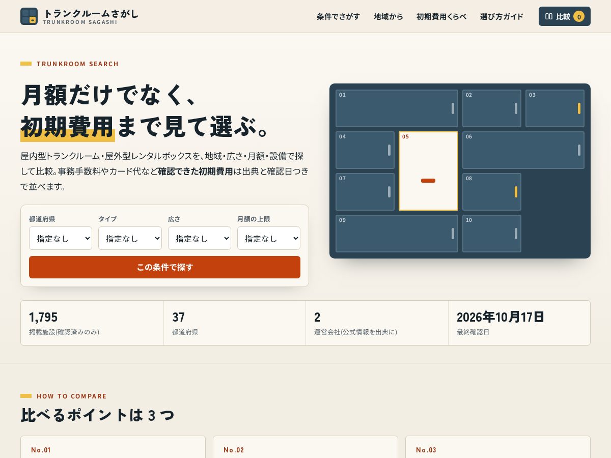Click the yellow 0 compare count badge
Viewport: 611px width, 458px height.
579,16
